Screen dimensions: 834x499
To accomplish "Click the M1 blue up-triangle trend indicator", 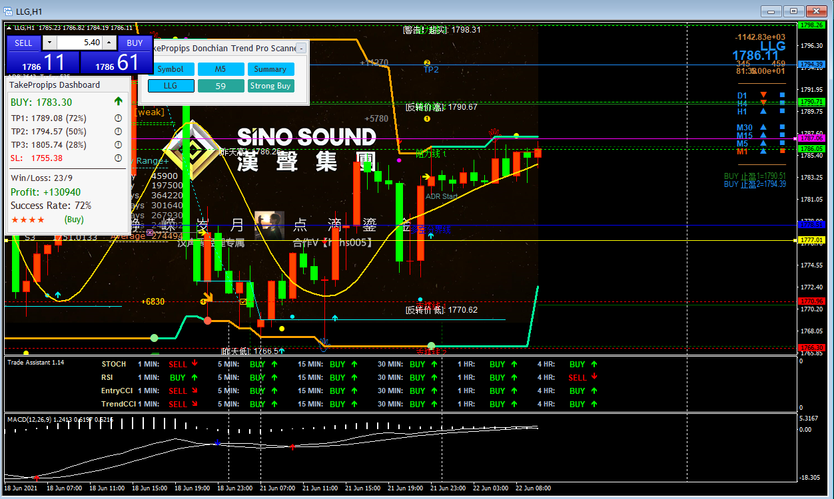I will 763,151.
